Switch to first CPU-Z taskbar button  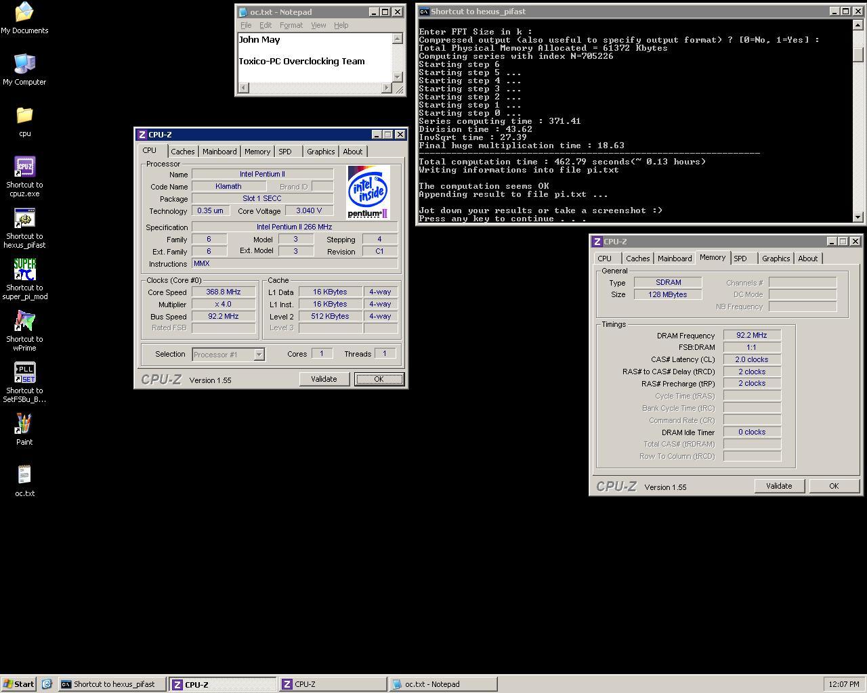click(x=223, y=684)
